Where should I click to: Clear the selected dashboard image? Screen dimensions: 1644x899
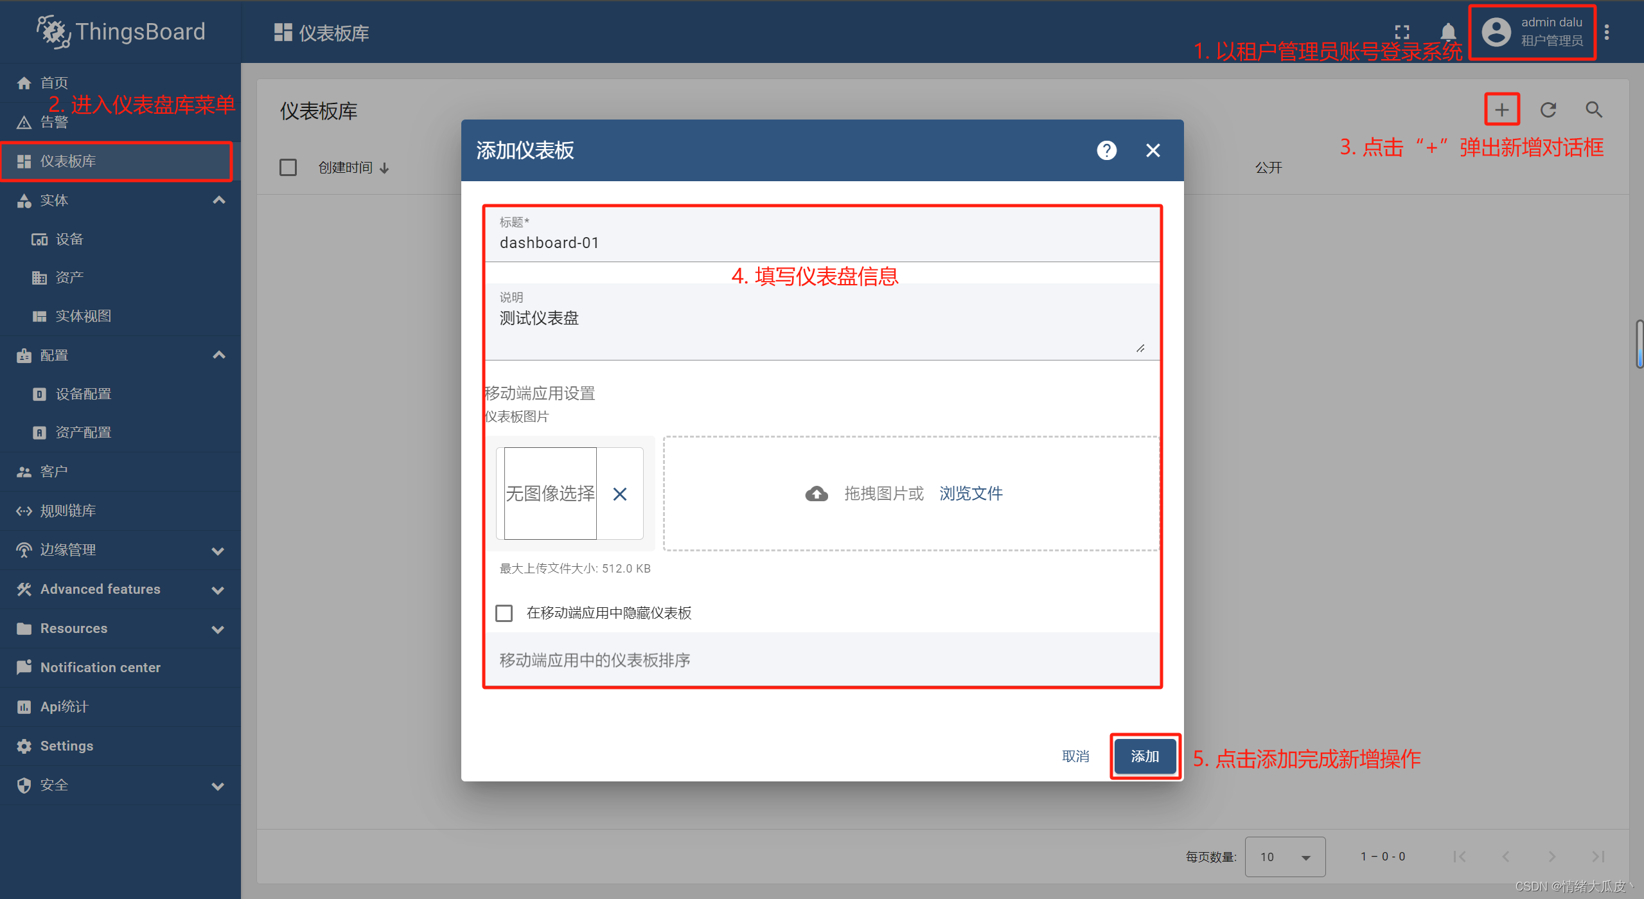pyautogui.click(x=620, y=494)
